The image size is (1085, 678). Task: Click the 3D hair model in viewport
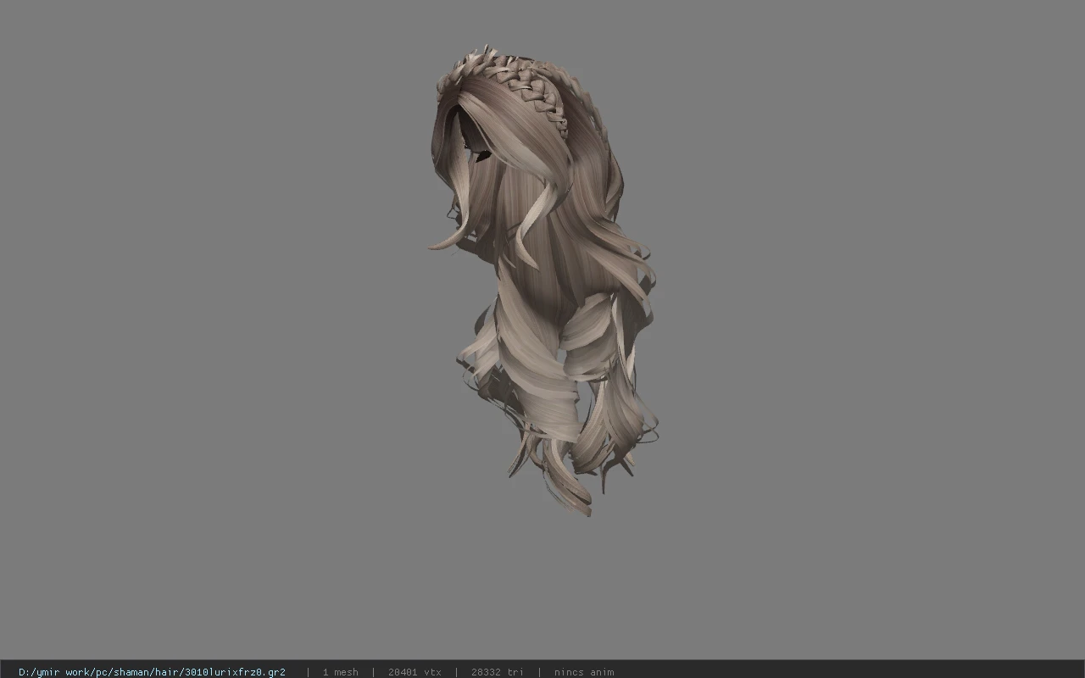[542, 280]
